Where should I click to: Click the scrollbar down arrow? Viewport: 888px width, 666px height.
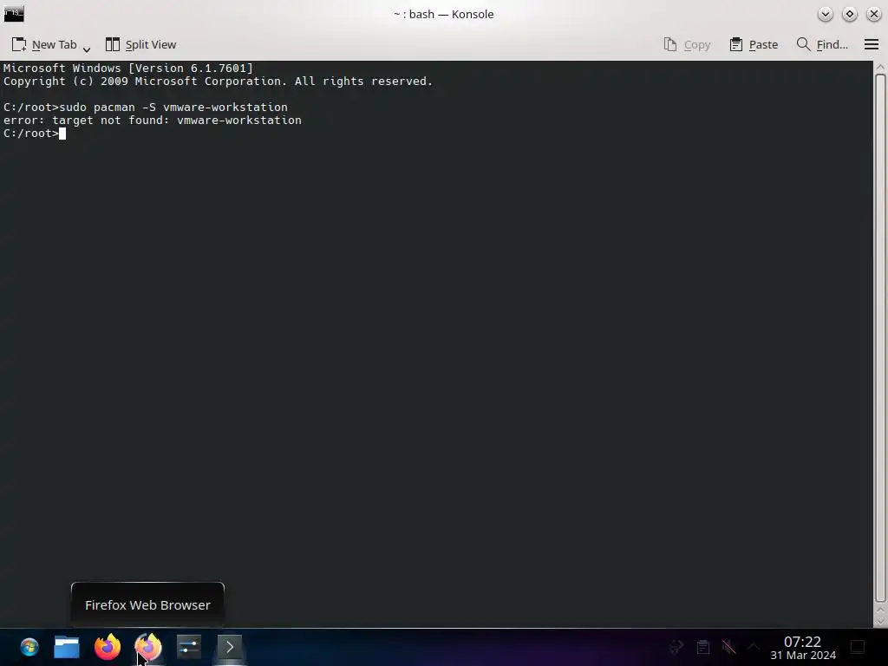pyautogui.click(x=880, y=621)
